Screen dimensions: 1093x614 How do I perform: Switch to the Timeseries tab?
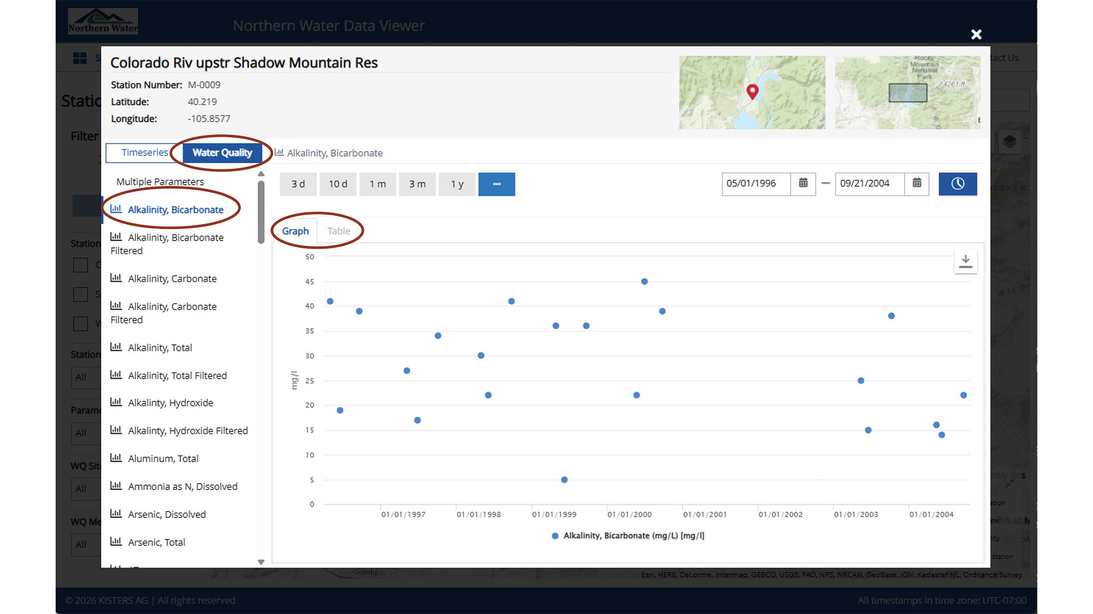pyautogui.click(x=145, y=152)
